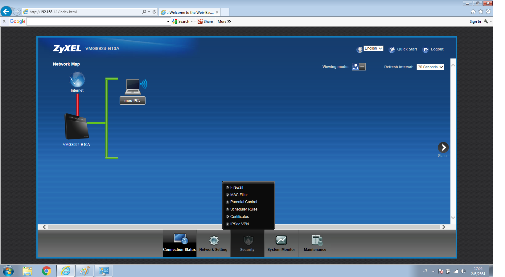Screen dimensions: 505x277
Task: Open Connection Status panel icon
Action: tap(181, 239)
